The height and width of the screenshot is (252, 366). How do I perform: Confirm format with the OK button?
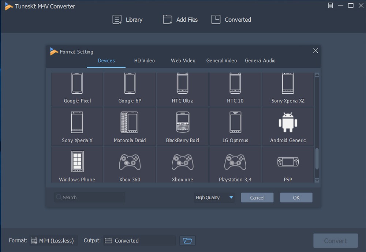[296, 198]
